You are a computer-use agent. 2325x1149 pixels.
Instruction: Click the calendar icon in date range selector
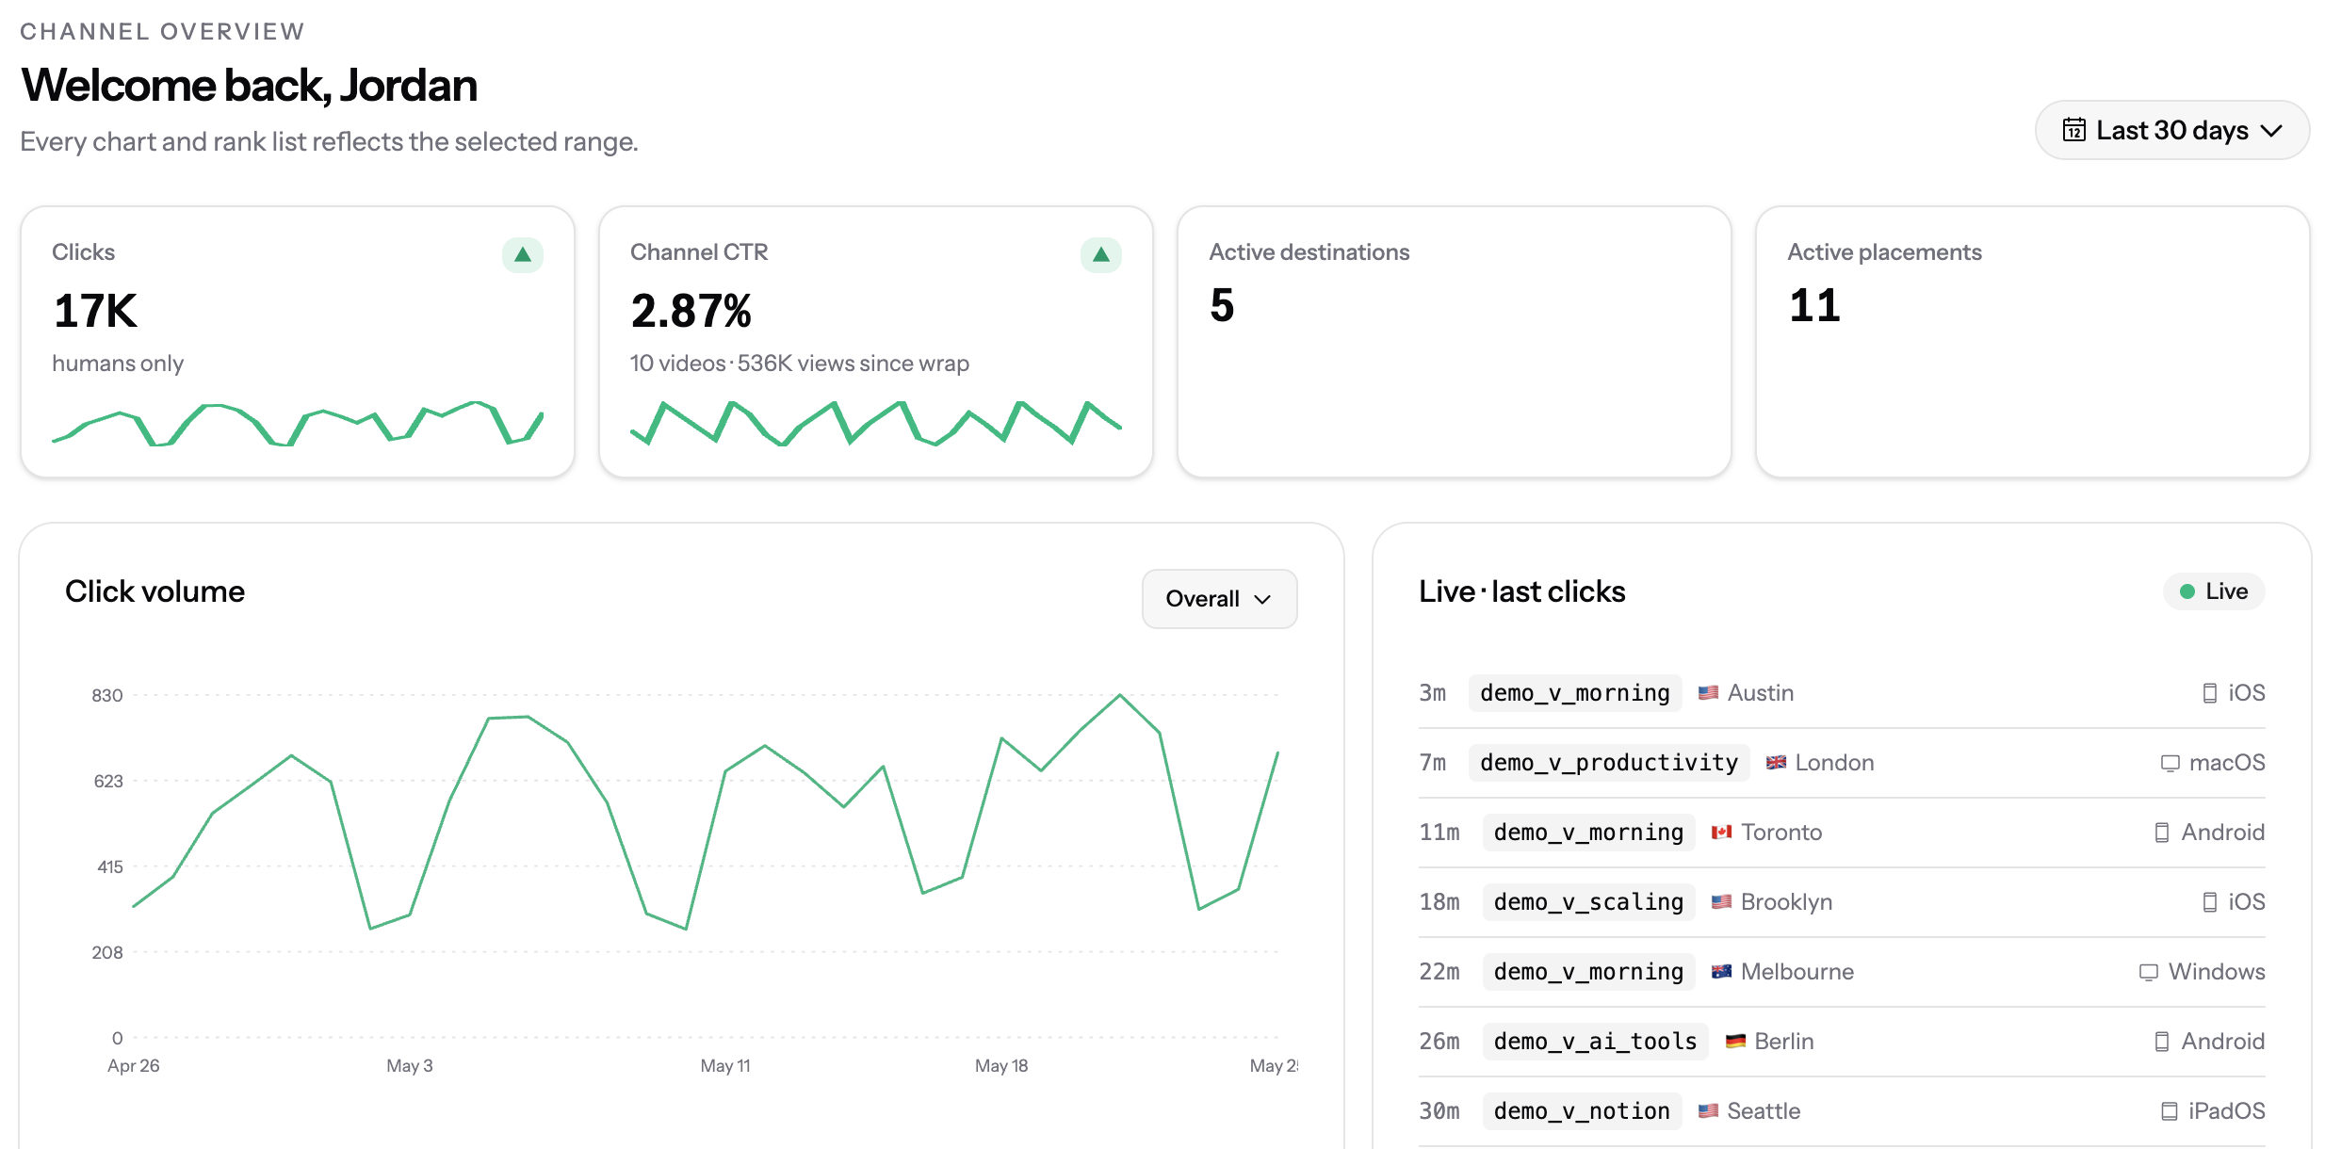pos(2073,130)
